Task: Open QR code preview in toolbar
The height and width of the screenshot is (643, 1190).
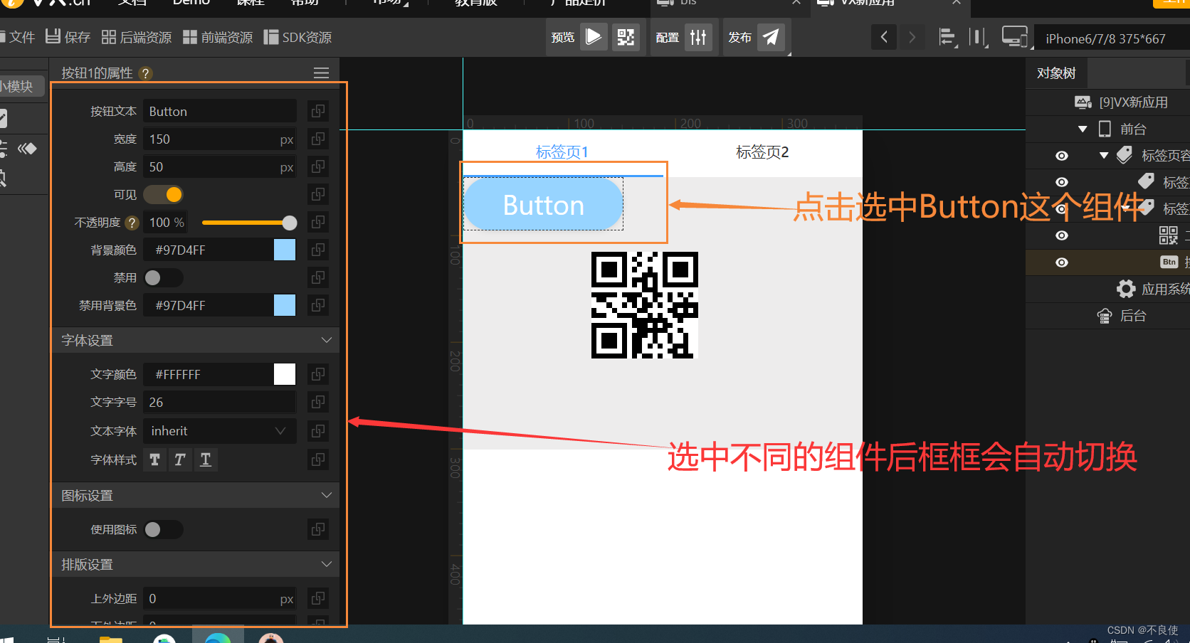Action: click(626, 37)
